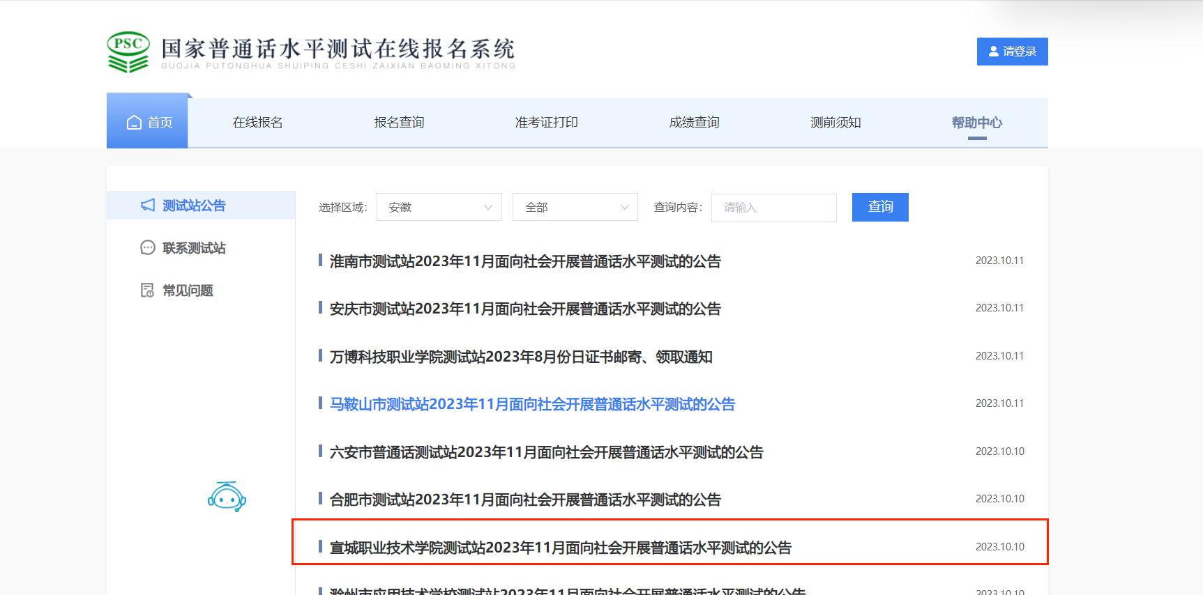Image resolution: width=1203 pixels, height=595 pixels.
Task: Open the 成绩查询 page
Action: tap(694, 123)
